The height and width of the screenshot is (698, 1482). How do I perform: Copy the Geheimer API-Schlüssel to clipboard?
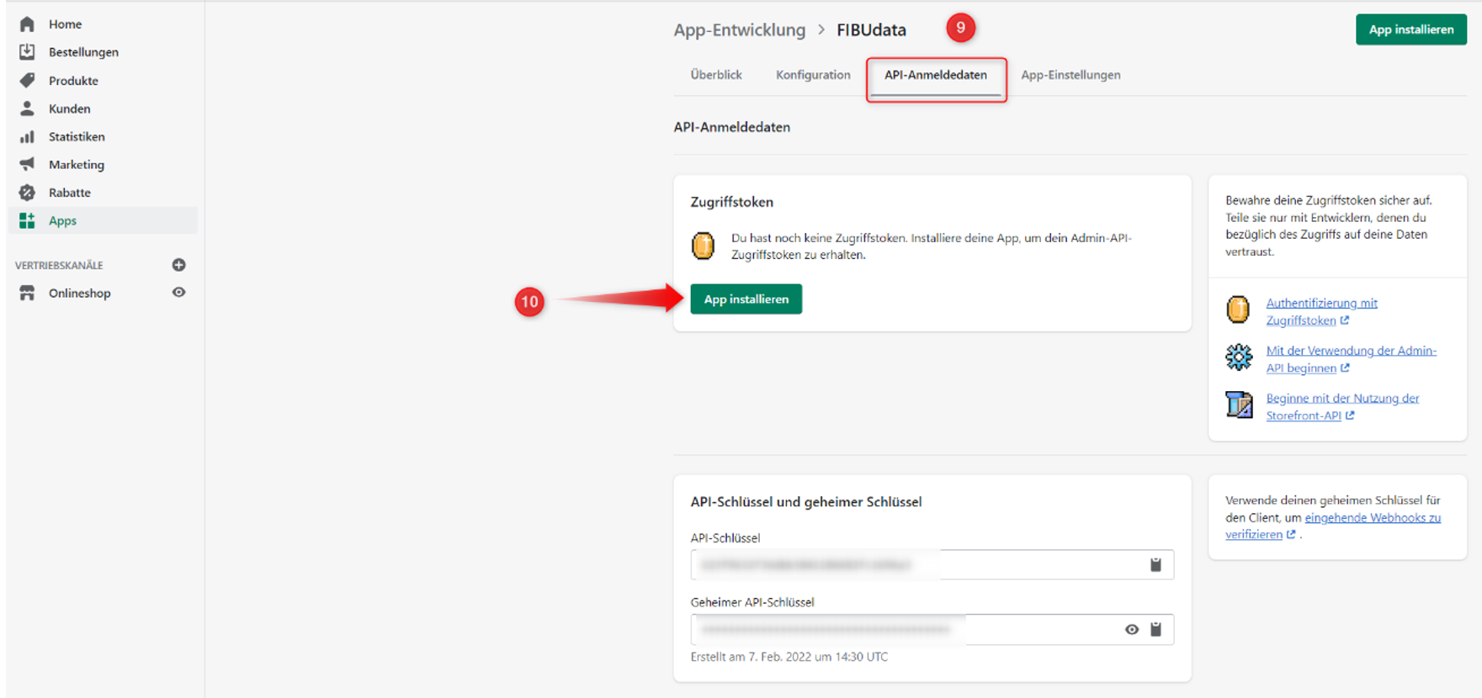tap(1155, 629)
